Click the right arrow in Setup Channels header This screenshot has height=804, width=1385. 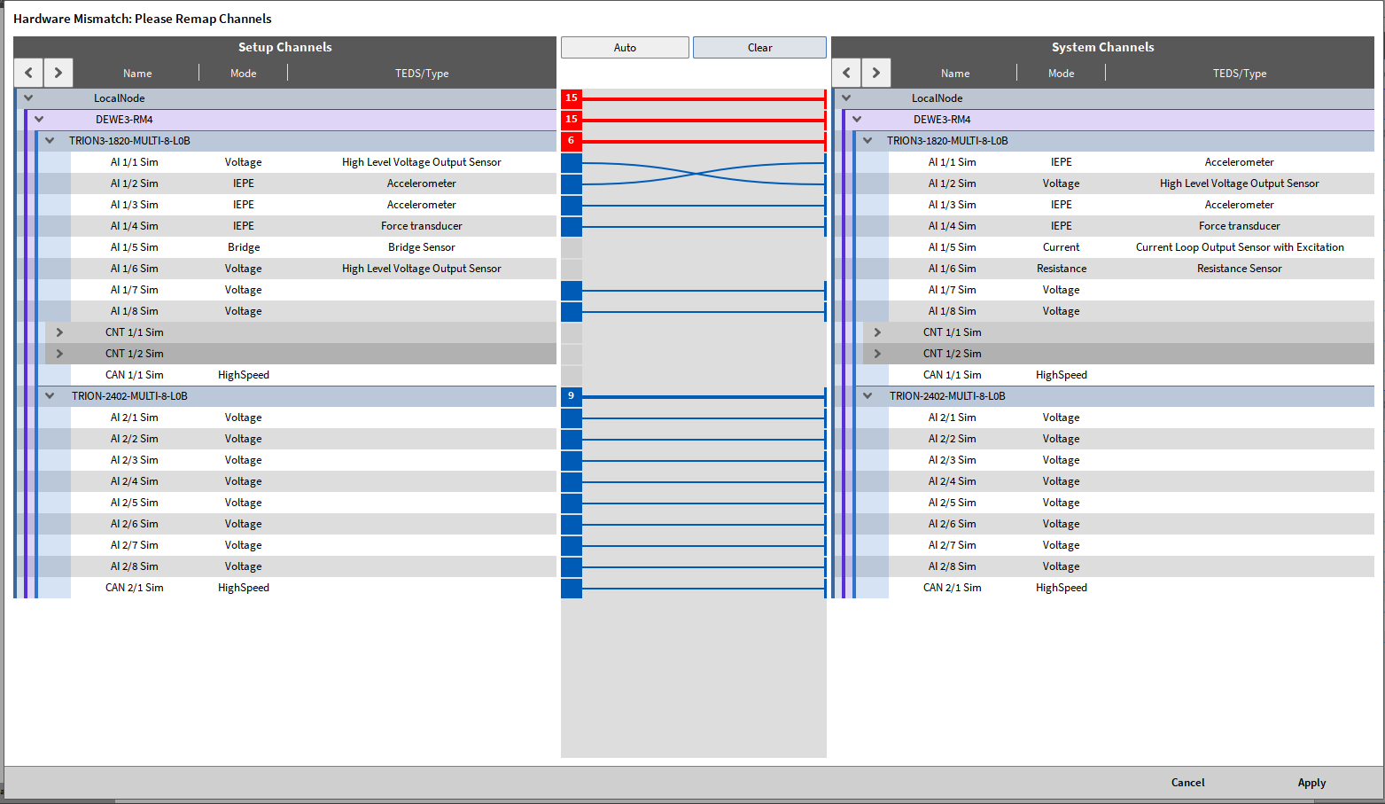(x=58, y=73)
